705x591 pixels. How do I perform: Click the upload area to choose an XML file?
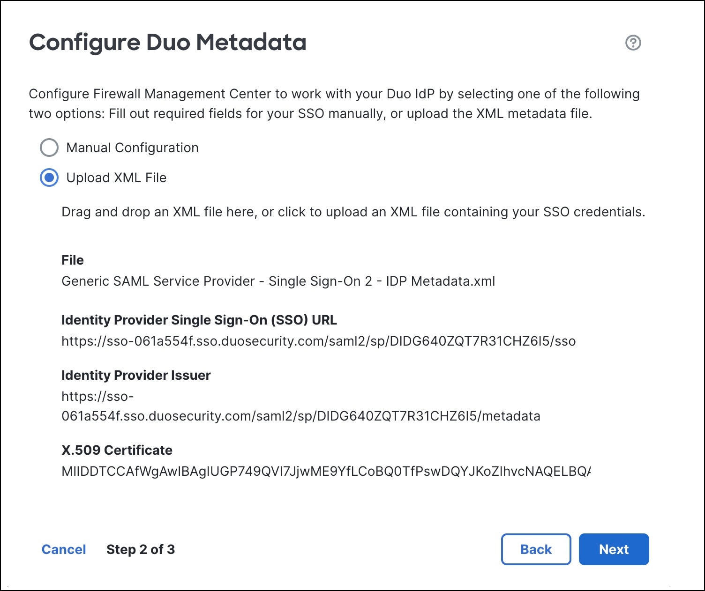click(x=353, y=212)
